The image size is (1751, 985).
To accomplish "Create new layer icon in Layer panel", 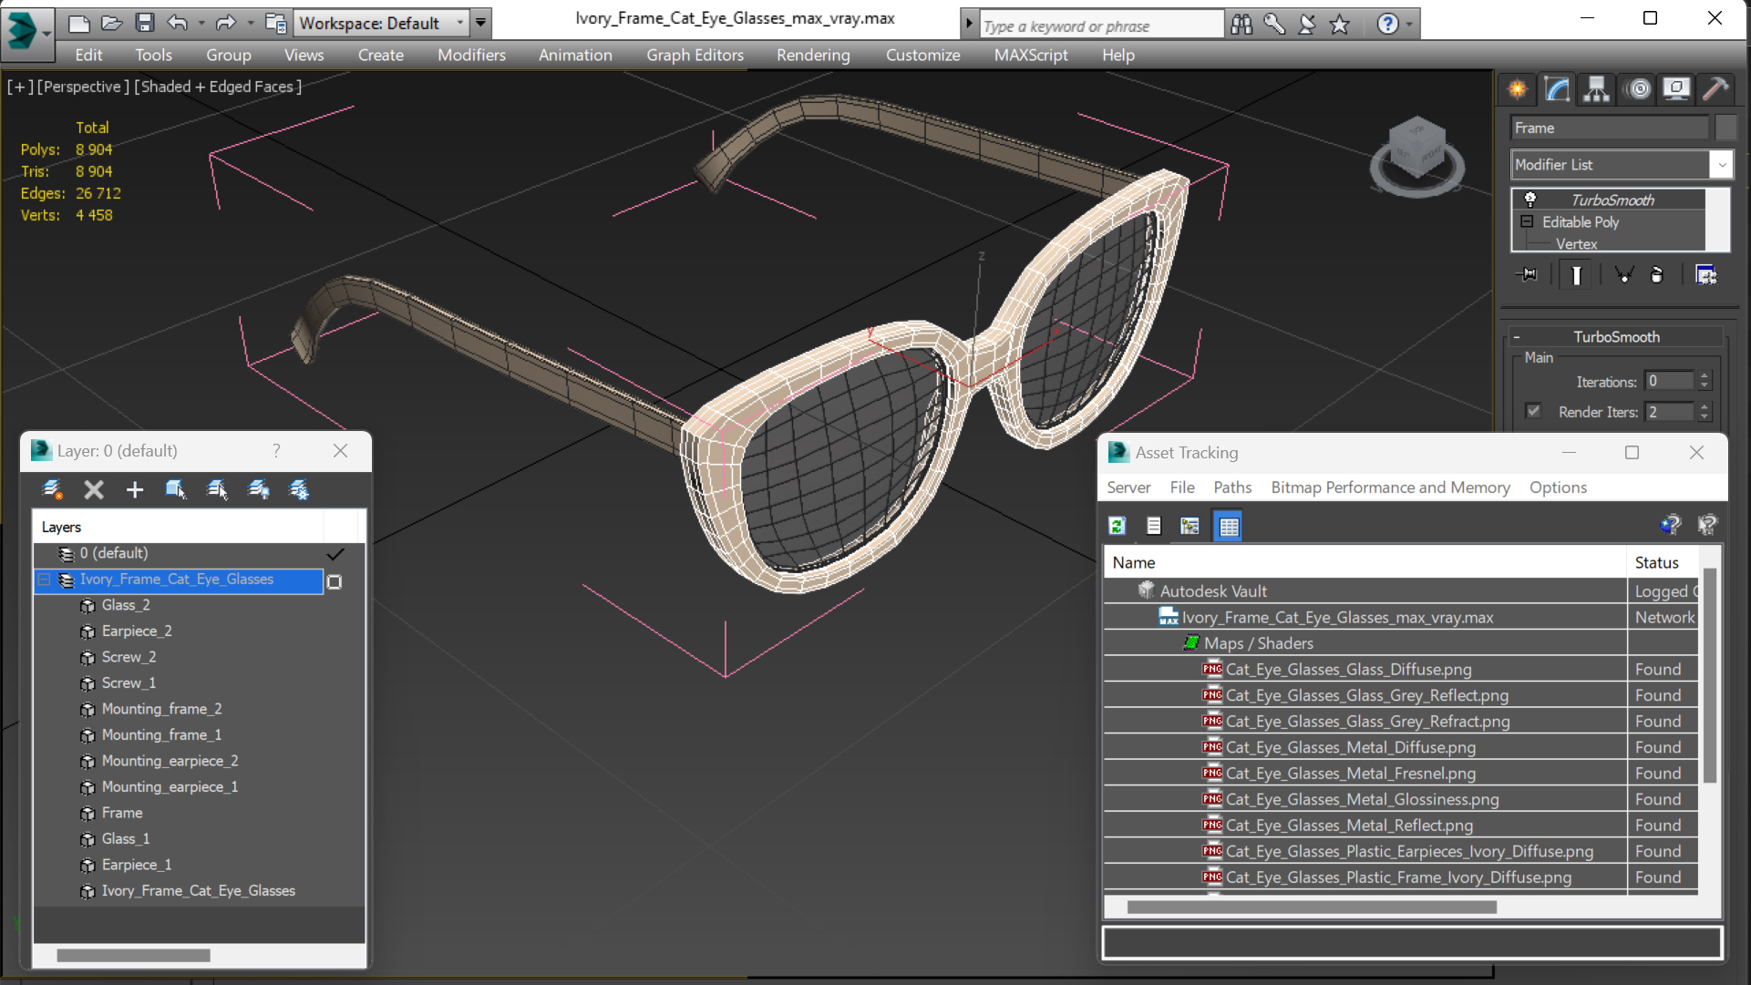I will (x=52, y=490).
